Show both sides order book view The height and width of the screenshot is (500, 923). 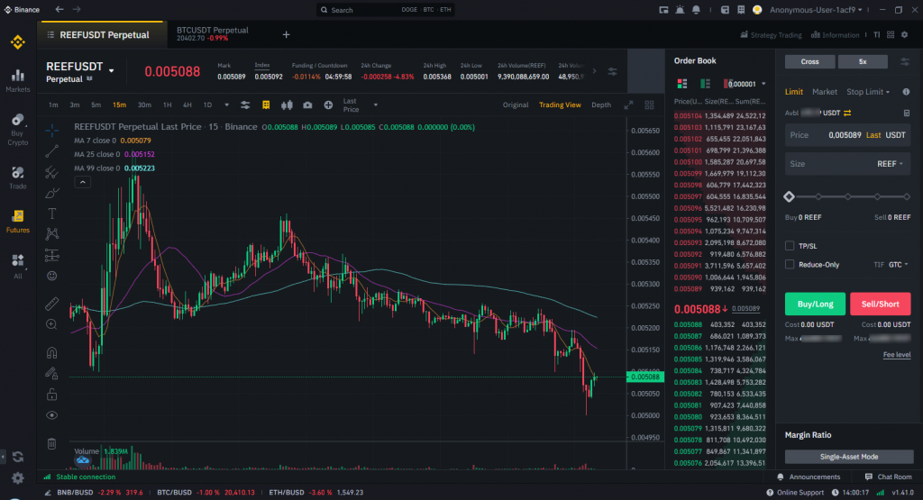pyautogui.click(x=682, y=84)
